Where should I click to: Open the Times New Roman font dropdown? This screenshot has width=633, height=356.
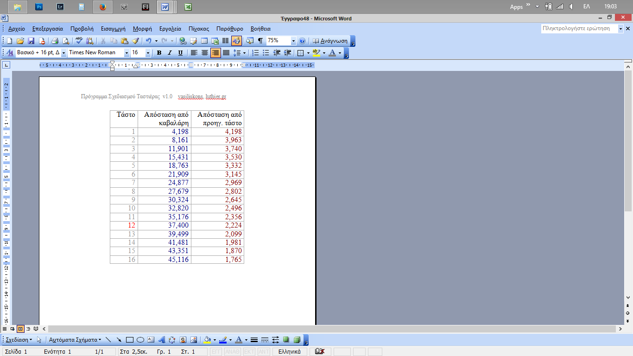tap(127, 53)
